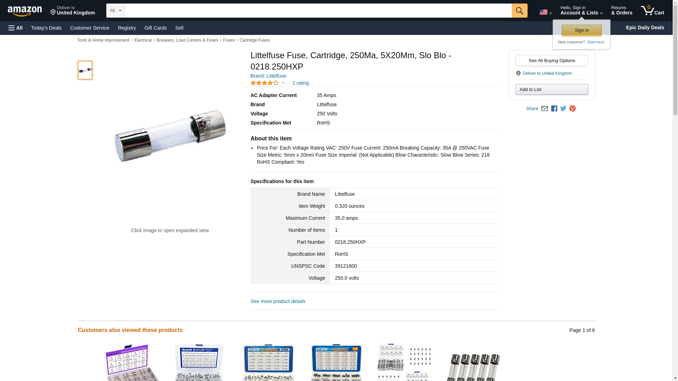This screenshot has width=678, height=381.
Task: Go to Customer Service
Action: (90, 28)
